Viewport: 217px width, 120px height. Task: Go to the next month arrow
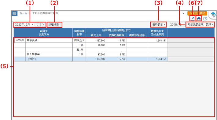pyautogui.click(x=43, y=25)
